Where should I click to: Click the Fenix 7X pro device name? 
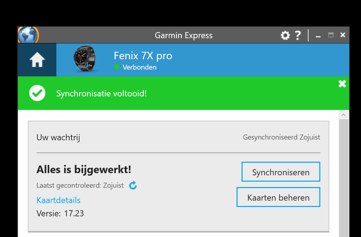143,56
